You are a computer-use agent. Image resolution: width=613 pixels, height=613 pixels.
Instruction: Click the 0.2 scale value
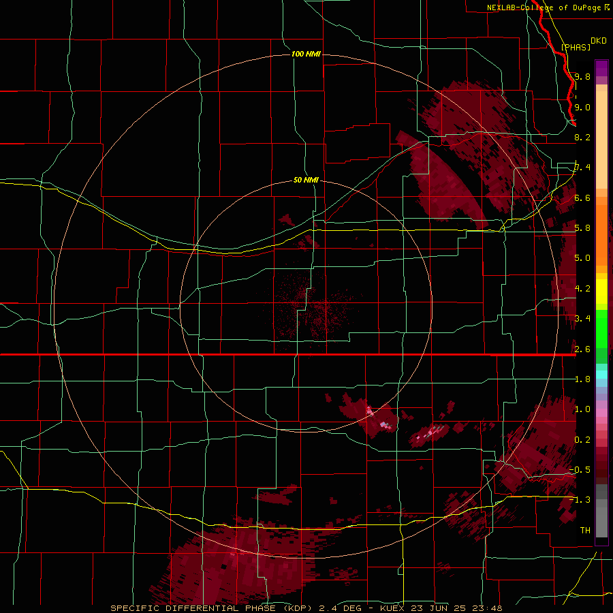pos(582,439)
